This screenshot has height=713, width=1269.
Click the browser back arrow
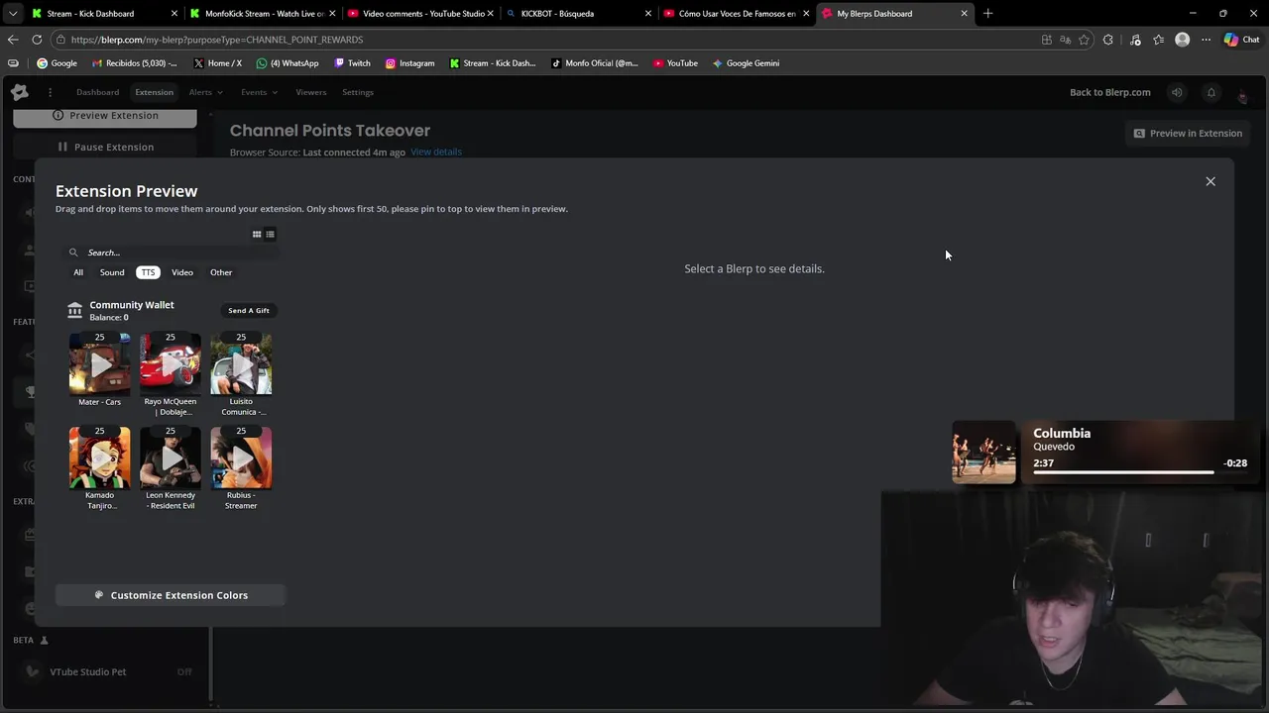13,40
